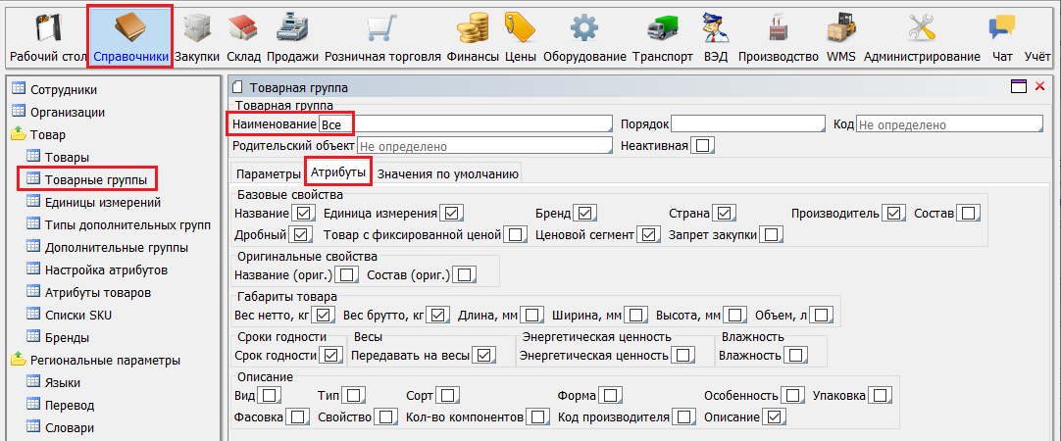Open the Администрирование tools icon
The width and height of the screenshot is (1061, 441).
point(921,27)
